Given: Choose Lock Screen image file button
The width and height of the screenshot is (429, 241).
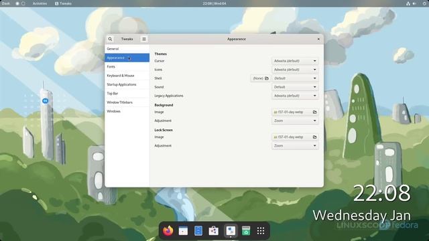Looking at the screenshot, I should tap(295, 137).
